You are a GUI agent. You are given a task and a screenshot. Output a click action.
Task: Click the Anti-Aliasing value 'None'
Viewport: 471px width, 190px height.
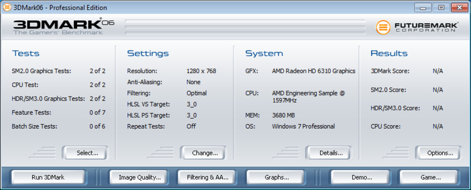click(x=194, y=82)
